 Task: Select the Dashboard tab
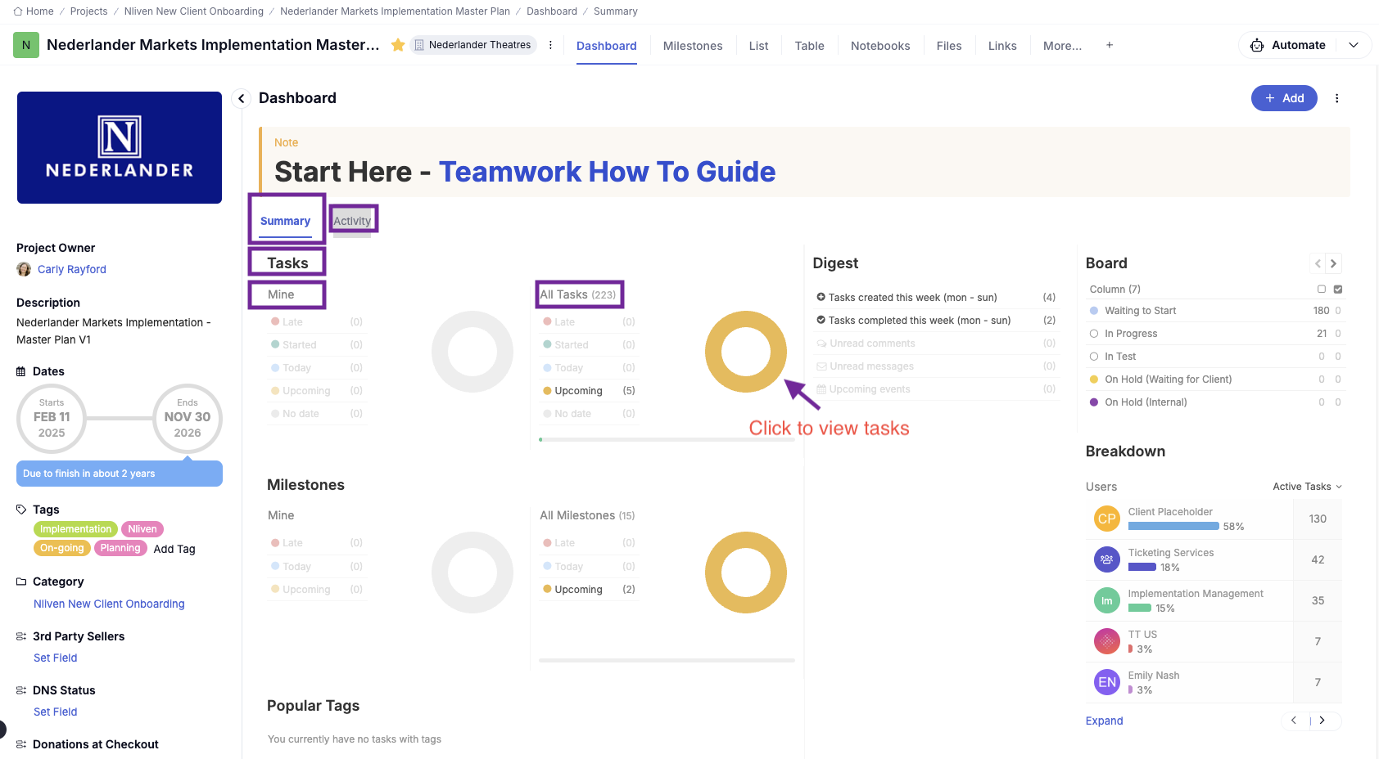(x=606, y=46)
